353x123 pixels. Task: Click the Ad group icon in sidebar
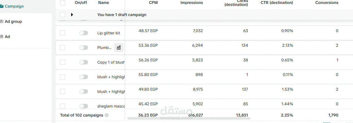tap(2, 21)
